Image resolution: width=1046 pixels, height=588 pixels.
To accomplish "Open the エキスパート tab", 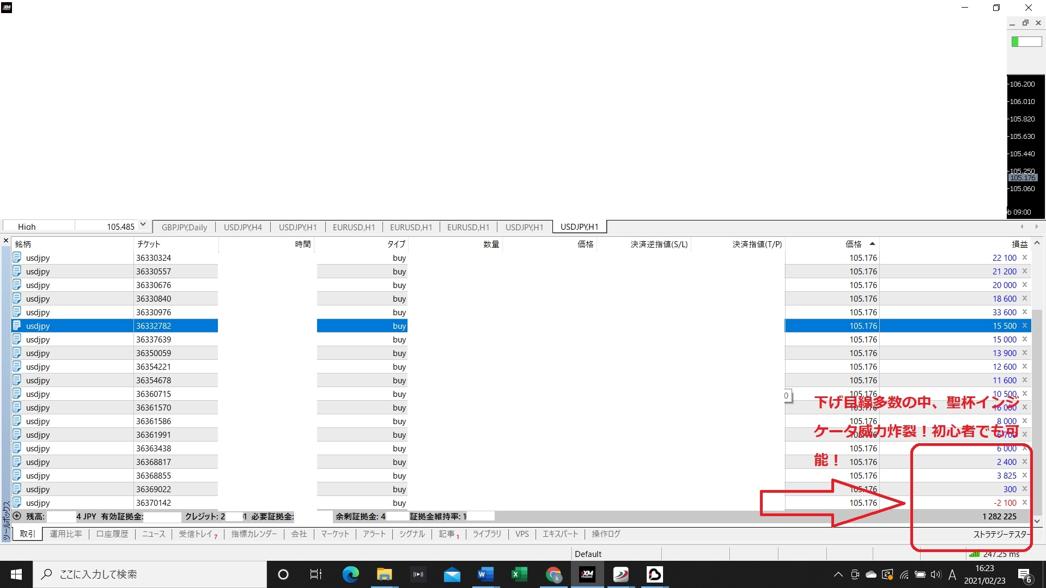I will (x=560, y=534).
